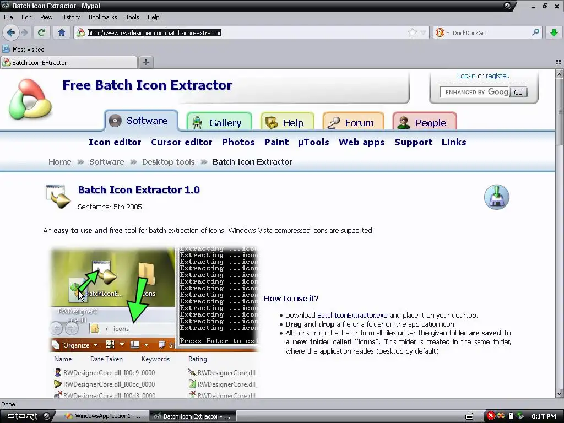The height and width of the screenshot is (423, 564).
Task: Click the RealWorld colorful logo
Action: click(30, 99)
